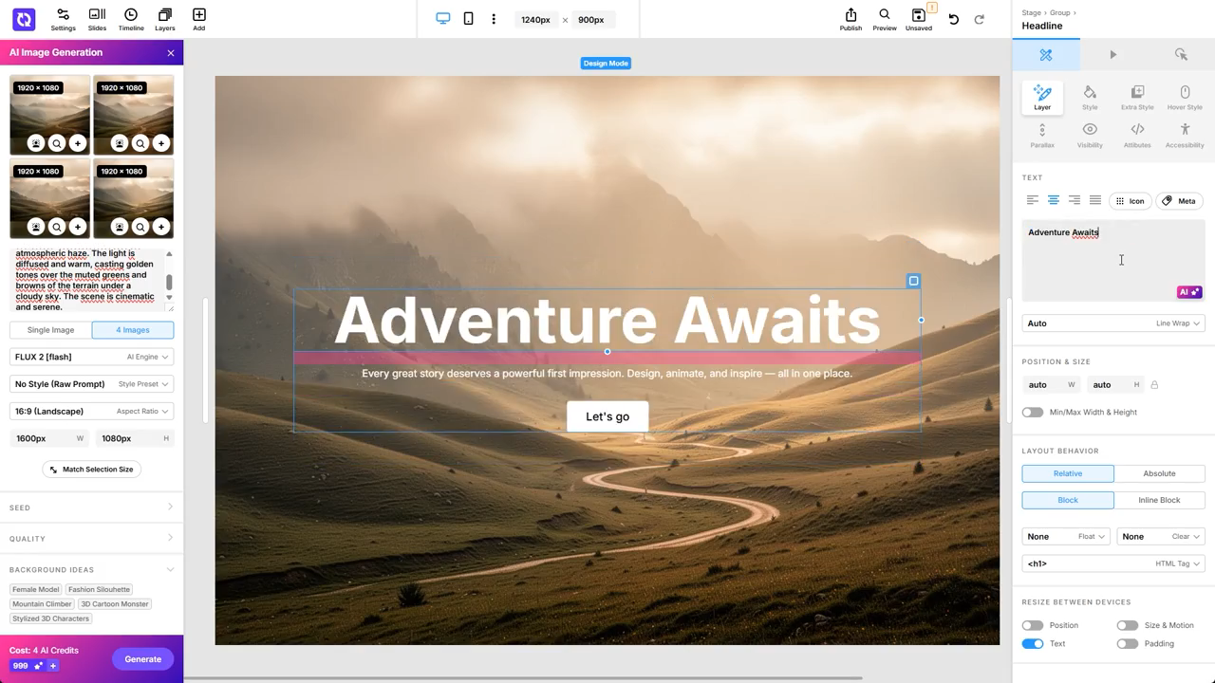Switch to mobile device view
Image resolution: width=1215 pixels, height=683 pixels.
[x=468, y=19]
